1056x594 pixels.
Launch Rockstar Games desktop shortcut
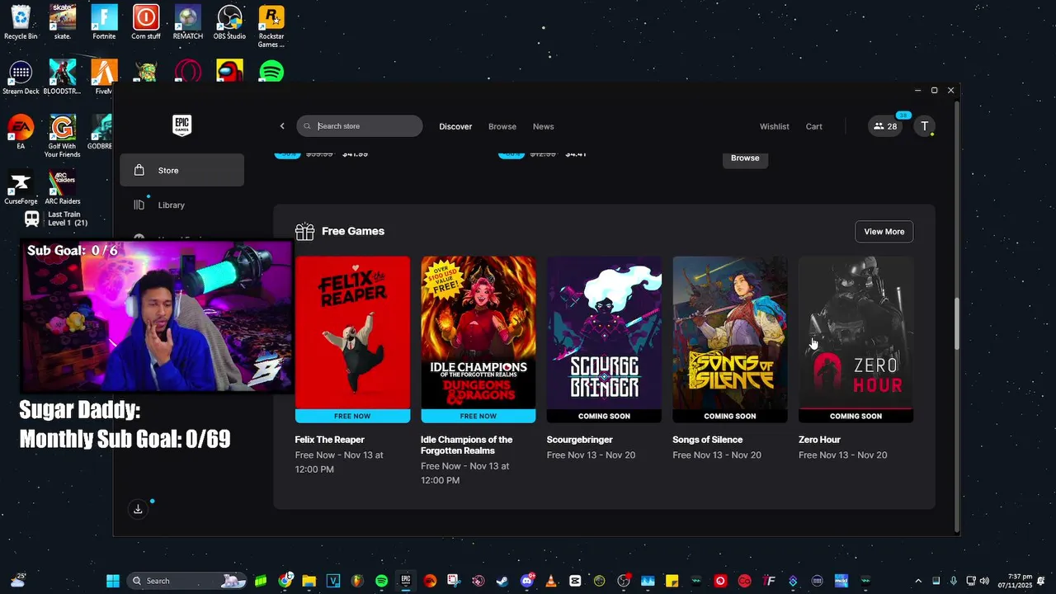271,26
